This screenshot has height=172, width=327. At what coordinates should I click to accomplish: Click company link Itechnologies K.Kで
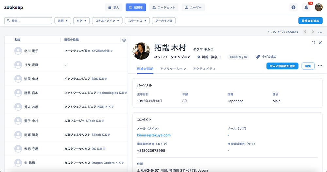tap(112, 93)
